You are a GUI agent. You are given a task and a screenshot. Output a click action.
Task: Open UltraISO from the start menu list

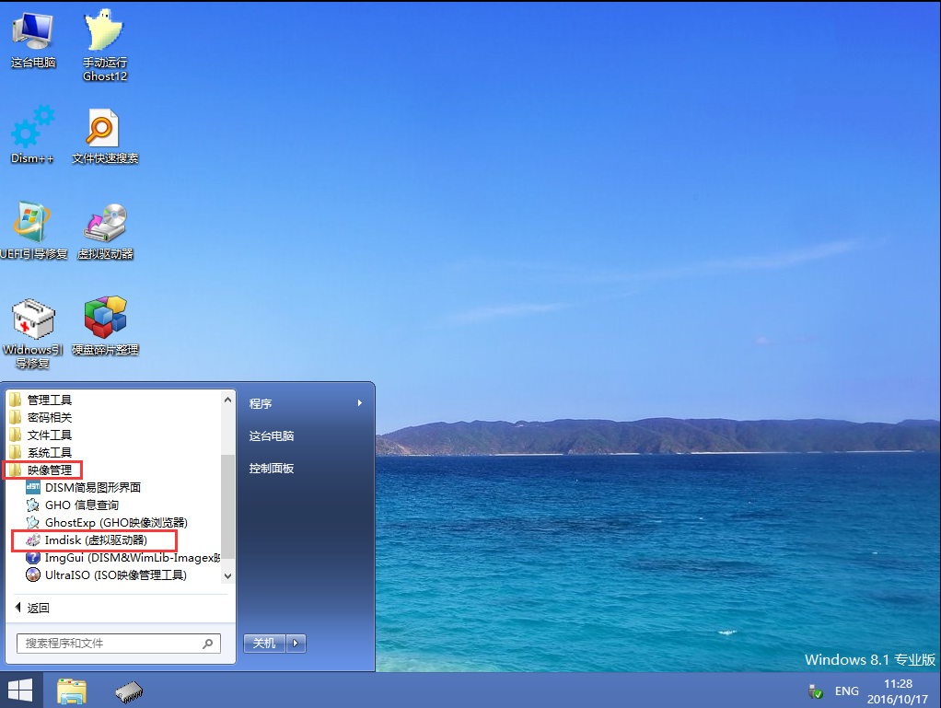tap(115, 575)
